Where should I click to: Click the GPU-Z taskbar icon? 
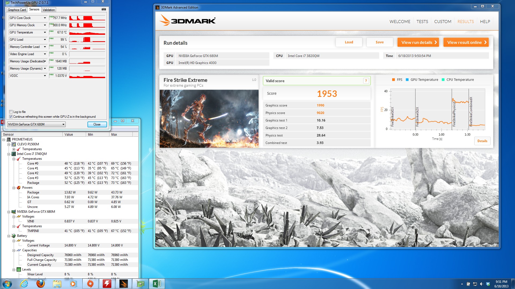[x=140, y=284]
